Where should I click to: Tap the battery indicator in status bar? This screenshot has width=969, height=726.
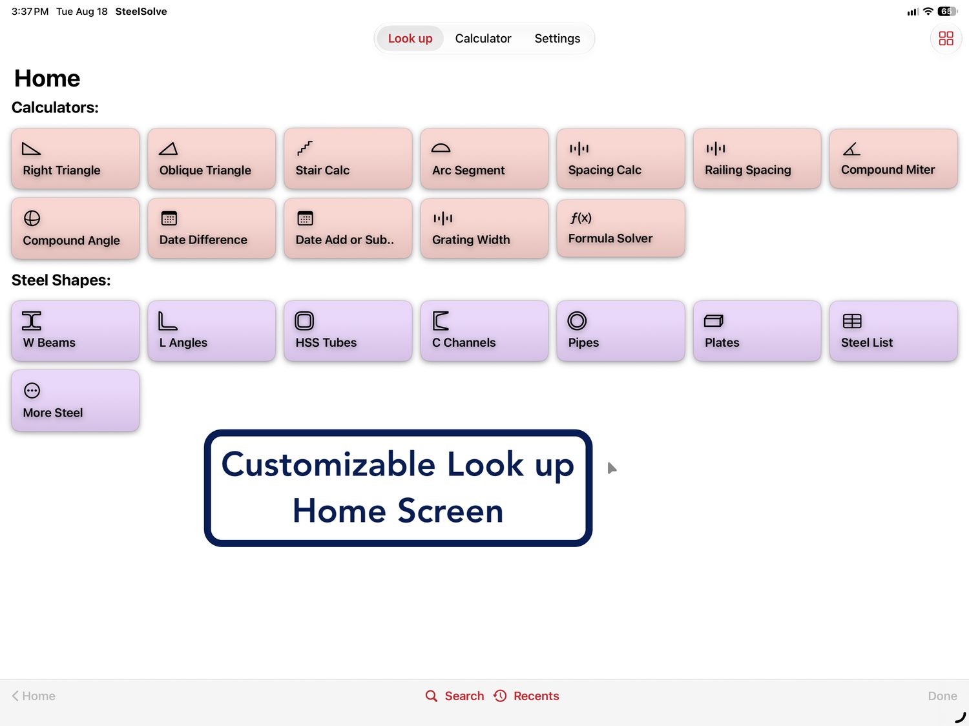coord(948,12)
